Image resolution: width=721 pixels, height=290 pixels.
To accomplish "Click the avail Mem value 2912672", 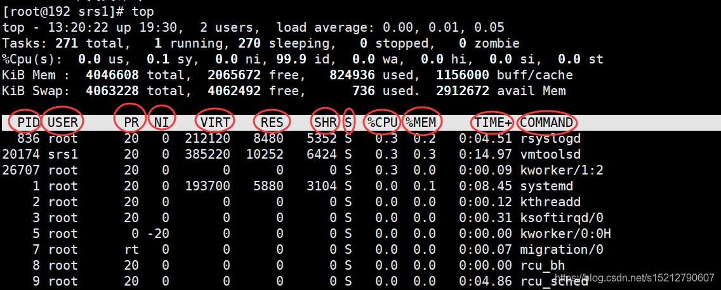I will click(x=463, y=91).
